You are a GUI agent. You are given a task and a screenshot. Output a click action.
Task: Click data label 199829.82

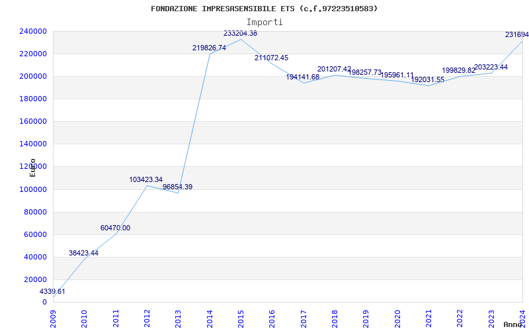click(459, 70)
